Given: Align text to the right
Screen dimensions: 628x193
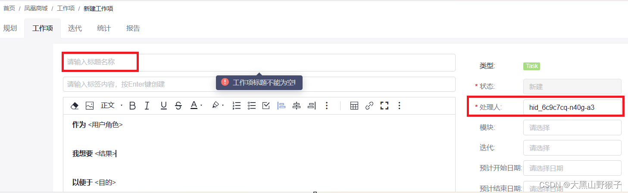Looking at the screenshot, I should (x=312, y=106).
